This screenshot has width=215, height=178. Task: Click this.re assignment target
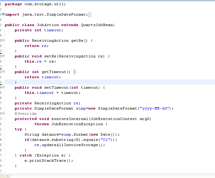point(33,62)
